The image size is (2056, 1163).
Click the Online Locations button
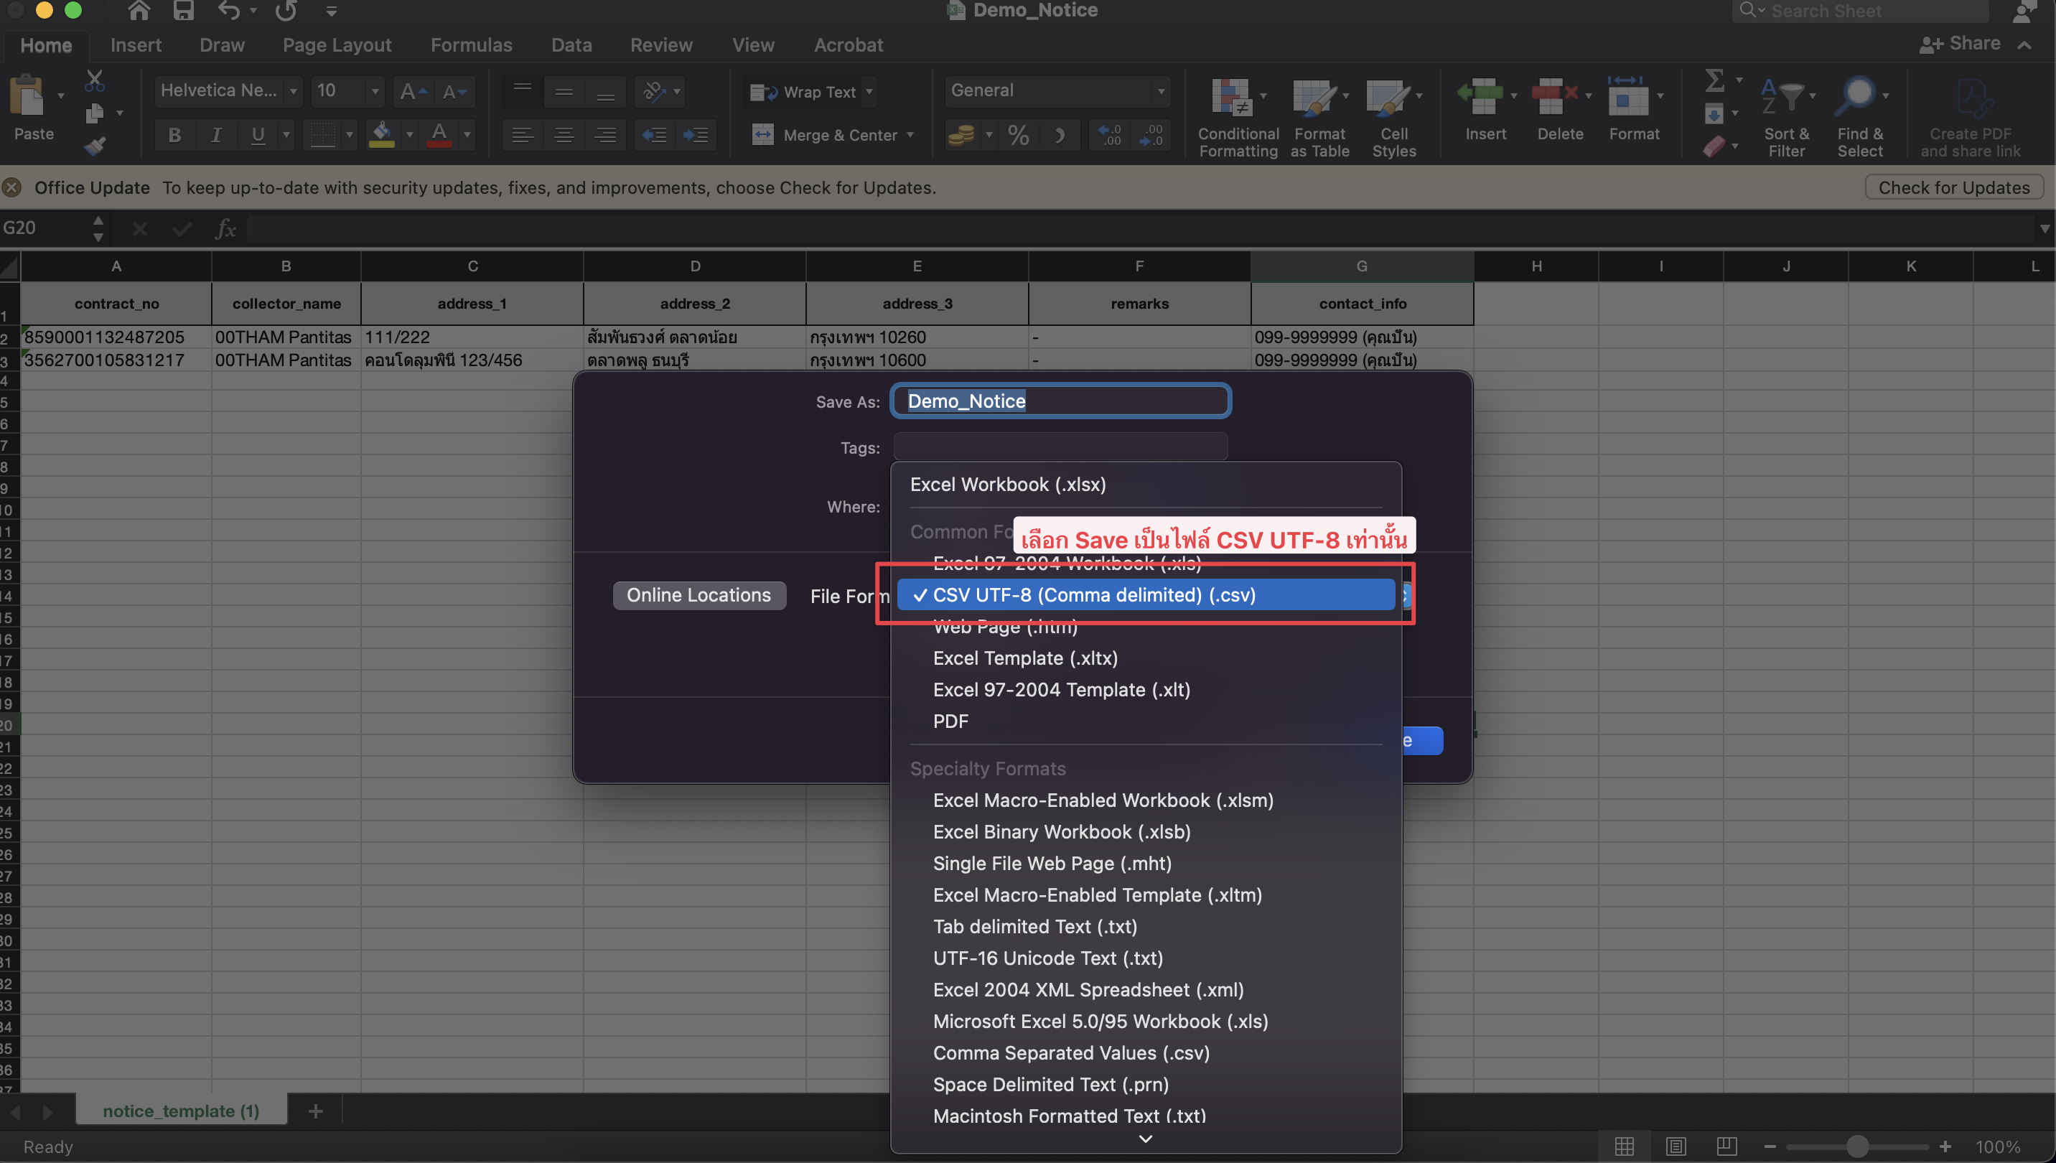(x=698, y=595)
